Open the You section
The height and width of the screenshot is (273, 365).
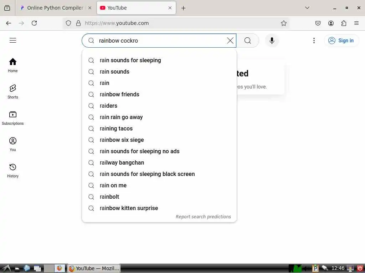coord(13,144)
